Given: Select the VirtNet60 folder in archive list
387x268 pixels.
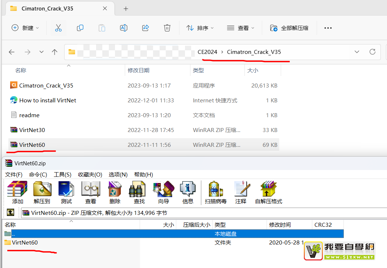Looking at the screenshot, I should point(25,242).
